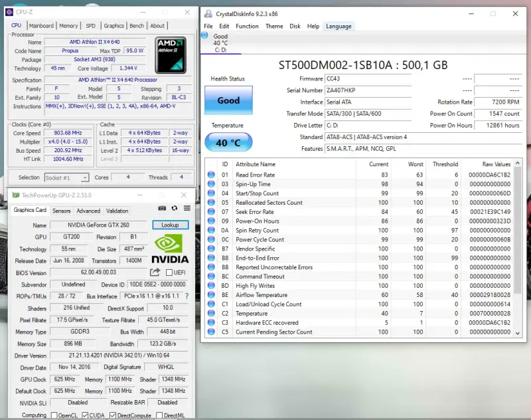Viewport: 531px width, 420px height.
Task: Select the disk status orb above C: D:
Action: click(204, 35)
